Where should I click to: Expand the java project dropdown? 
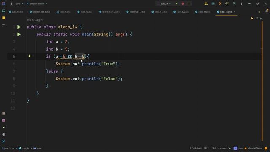point(20,4)
